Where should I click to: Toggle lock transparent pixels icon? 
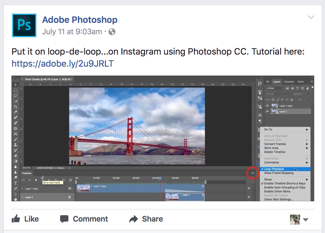(x=273, y=100)
